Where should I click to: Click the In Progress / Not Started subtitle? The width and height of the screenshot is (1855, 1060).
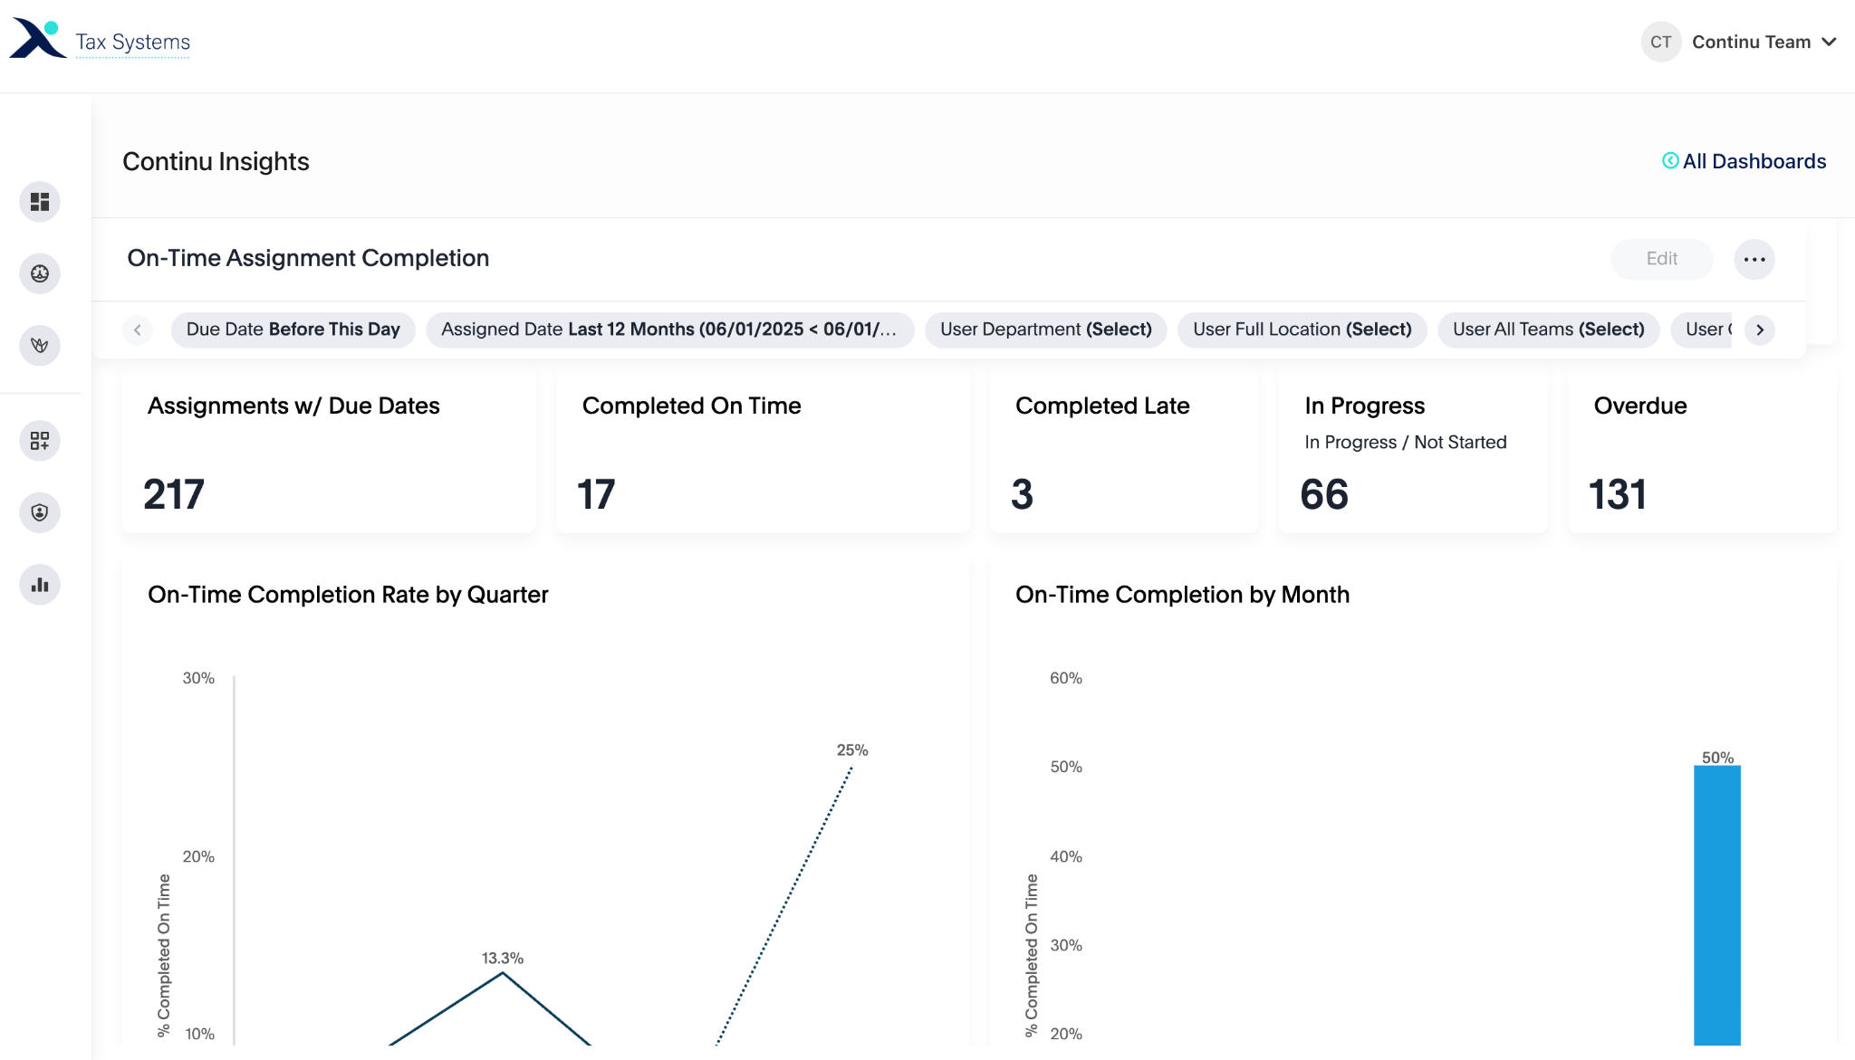pos(1406,442)
